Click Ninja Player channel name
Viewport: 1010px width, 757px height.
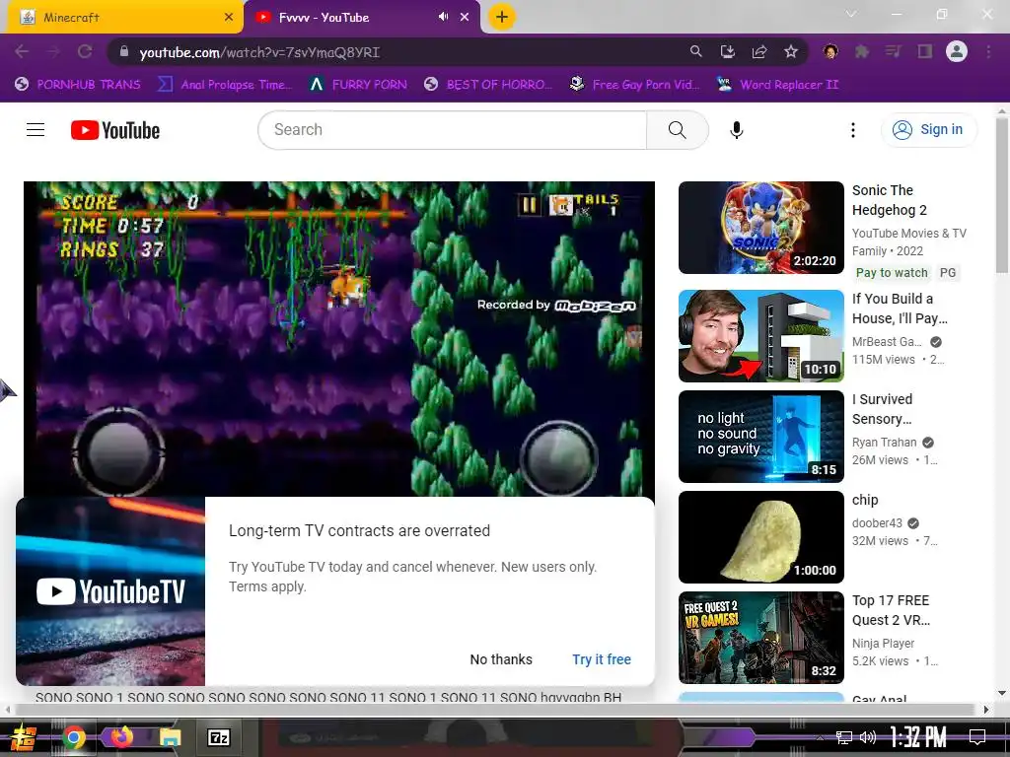point(883,643)
